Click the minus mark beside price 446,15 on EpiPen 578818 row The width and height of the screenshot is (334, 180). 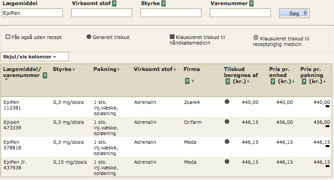(327, 146)
